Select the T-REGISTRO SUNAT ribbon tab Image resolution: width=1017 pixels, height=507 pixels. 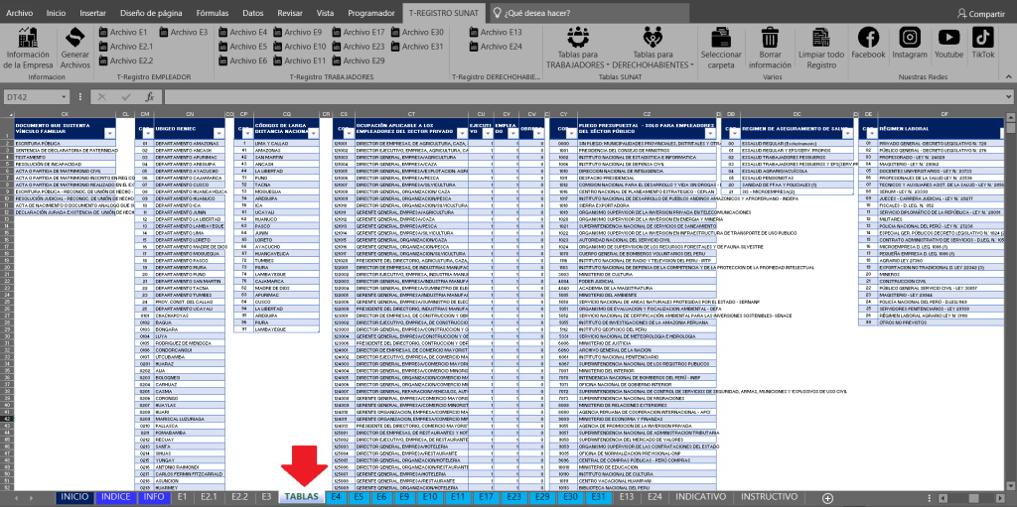pyautogui.click(x=443, y=13)
